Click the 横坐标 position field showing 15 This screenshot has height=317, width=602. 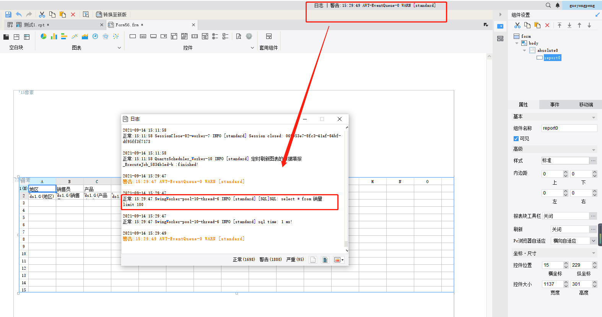click(552, 265)
